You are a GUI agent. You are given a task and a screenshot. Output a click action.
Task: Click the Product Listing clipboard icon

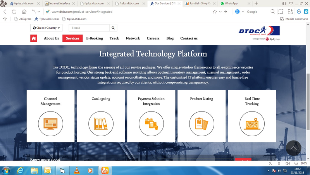tap(201, 124)
